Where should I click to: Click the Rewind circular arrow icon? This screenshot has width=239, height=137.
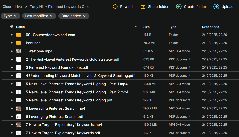[x=115, y=7]
